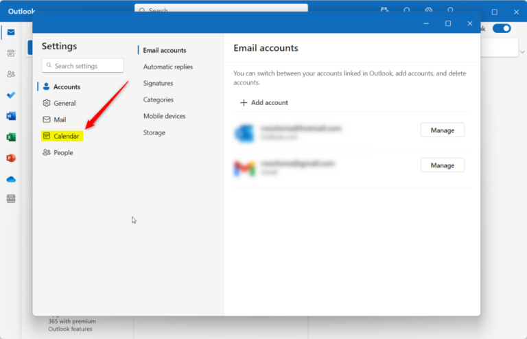Screen dimensions: 527x339
Task: Open the PowerPoint app icon
Action: coord(11,158)
